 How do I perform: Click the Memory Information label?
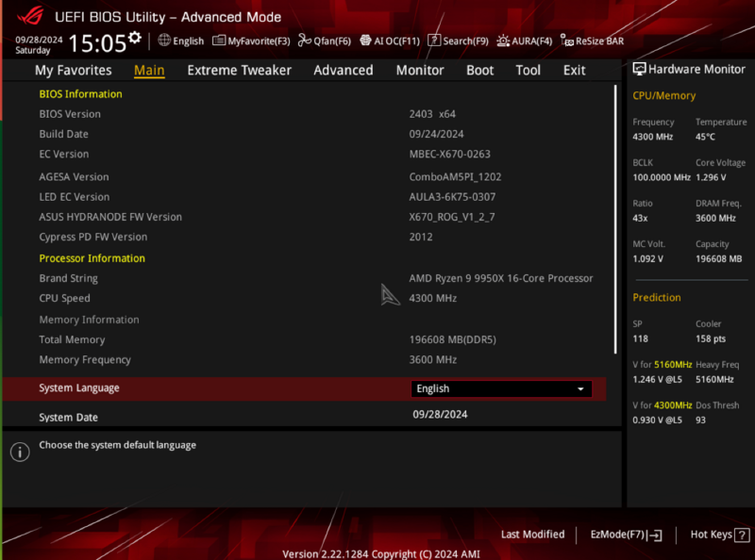tap(89, 320)
